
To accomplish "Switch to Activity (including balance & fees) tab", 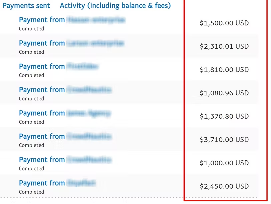I will 115,6.
